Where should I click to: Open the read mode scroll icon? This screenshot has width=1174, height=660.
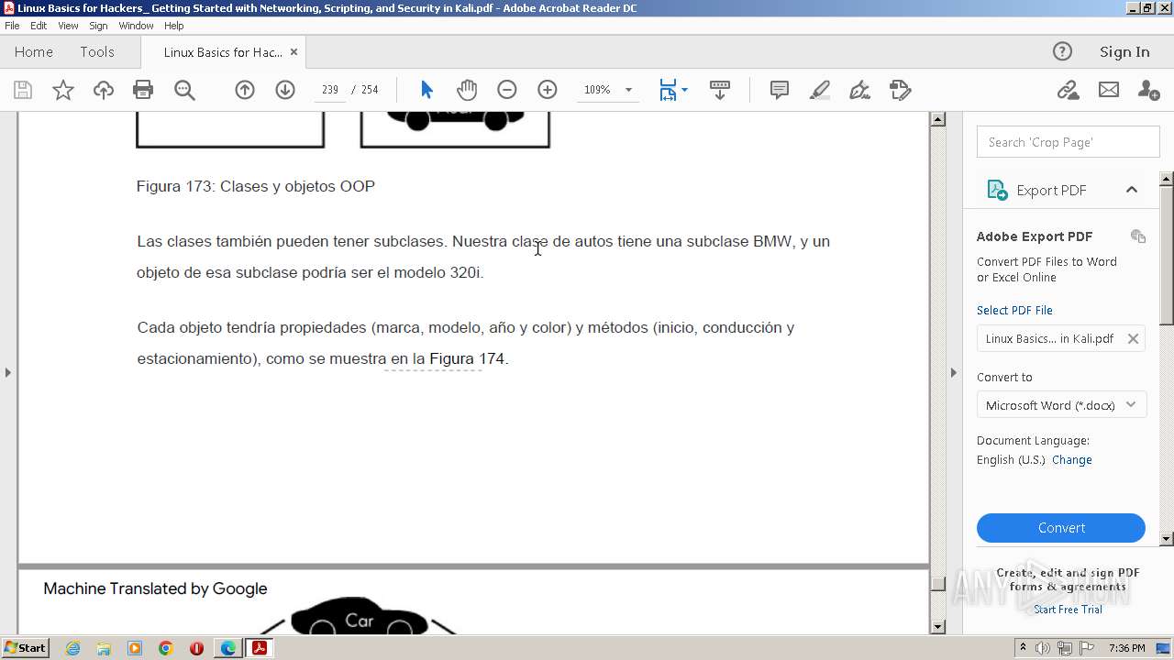pos(720,90)
